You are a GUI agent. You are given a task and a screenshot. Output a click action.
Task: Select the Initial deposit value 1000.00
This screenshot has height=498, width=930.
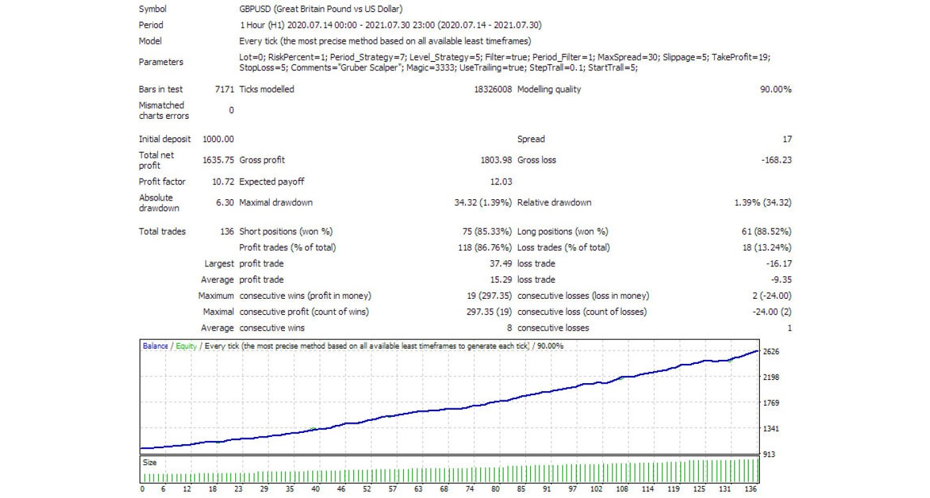(x=218, y=139)
